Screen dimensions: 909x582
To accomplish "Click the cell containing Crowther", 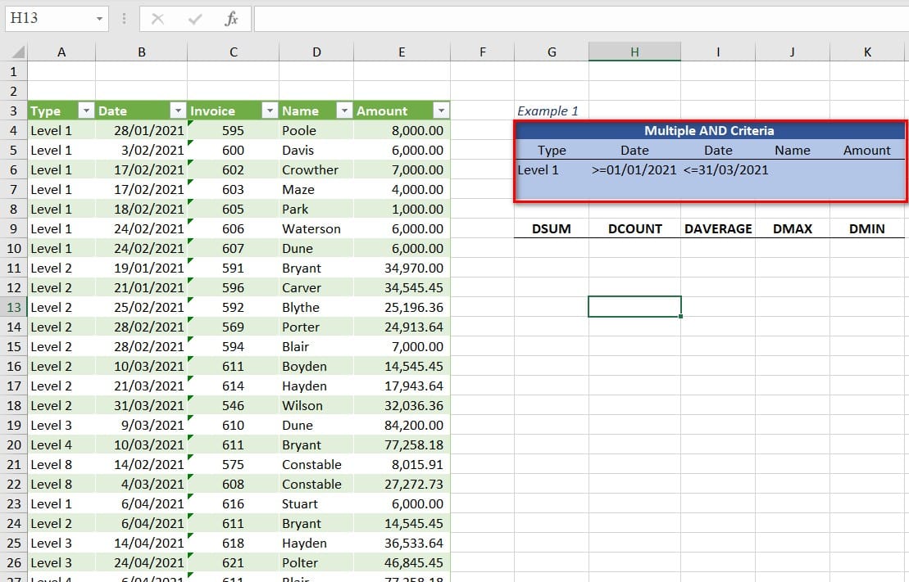I will tap(316, 170).
